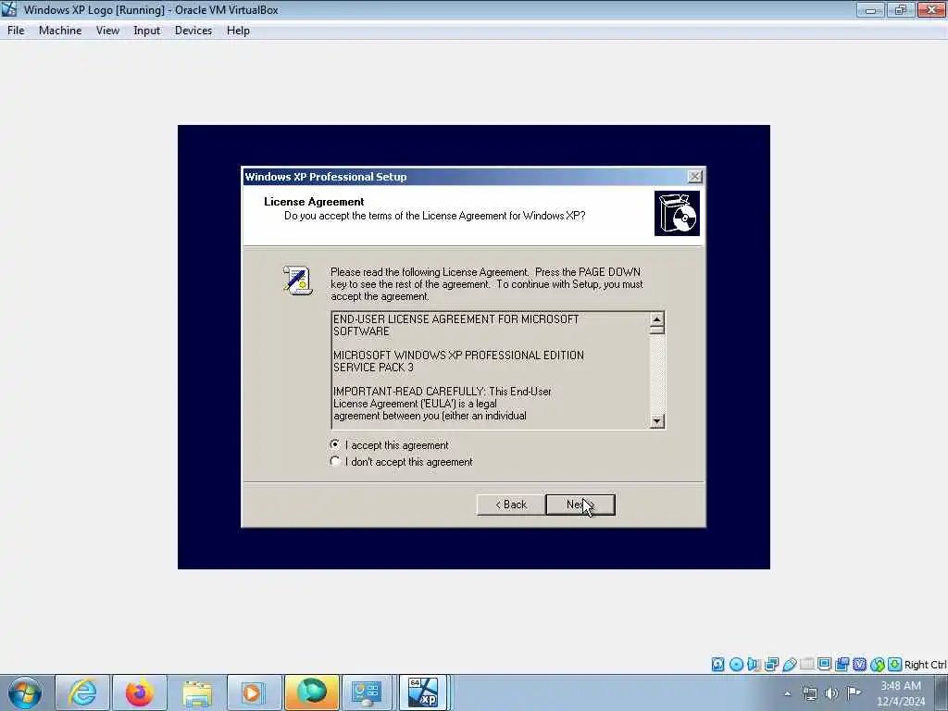
Task: Click the highlighted green globe taskbar app
Action: click(x=311, y=692)
